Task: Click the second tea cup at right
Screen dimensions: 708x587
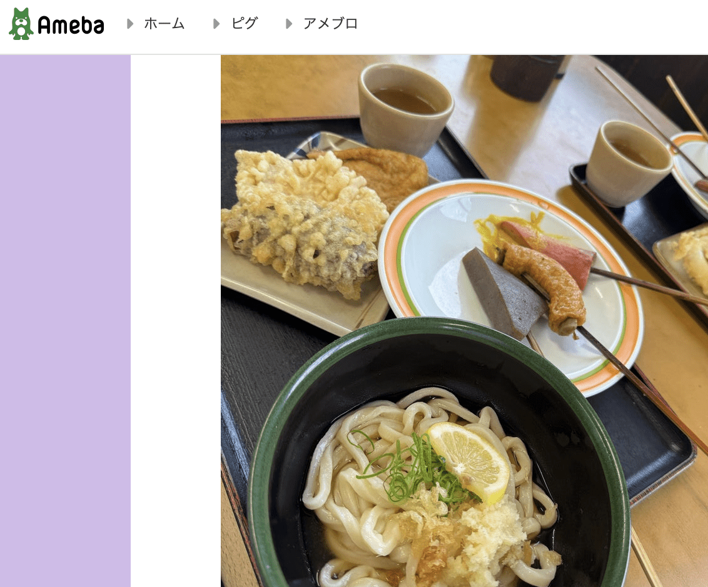Action: (629, 164)
